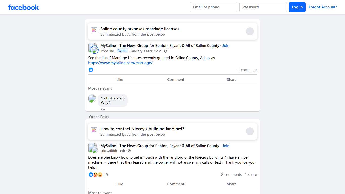Click the gray circle on landlord summary card
345x194 pixels.
tap(250, 131)
